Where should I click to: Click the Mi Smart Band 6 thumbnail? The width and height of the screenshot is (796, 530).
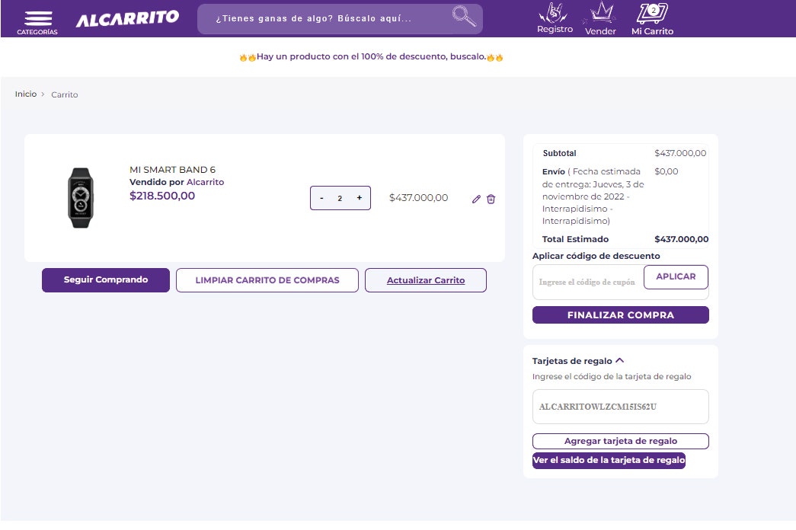click(81, 197)
